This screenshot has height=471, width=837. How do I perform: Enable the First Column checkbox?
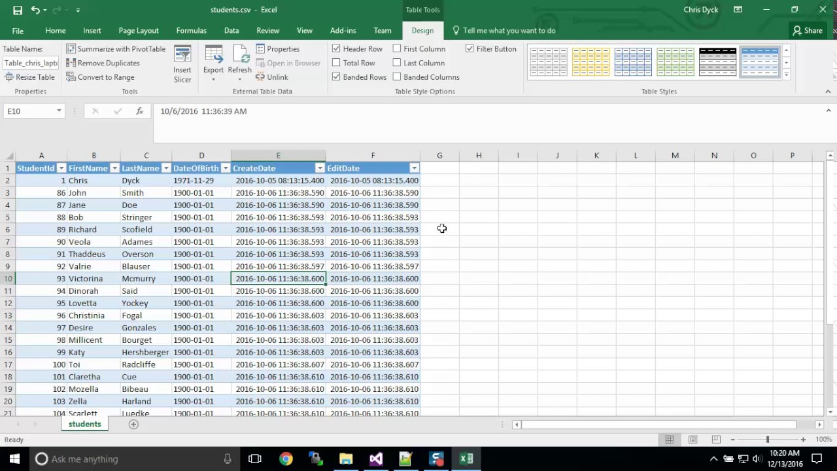397,49
